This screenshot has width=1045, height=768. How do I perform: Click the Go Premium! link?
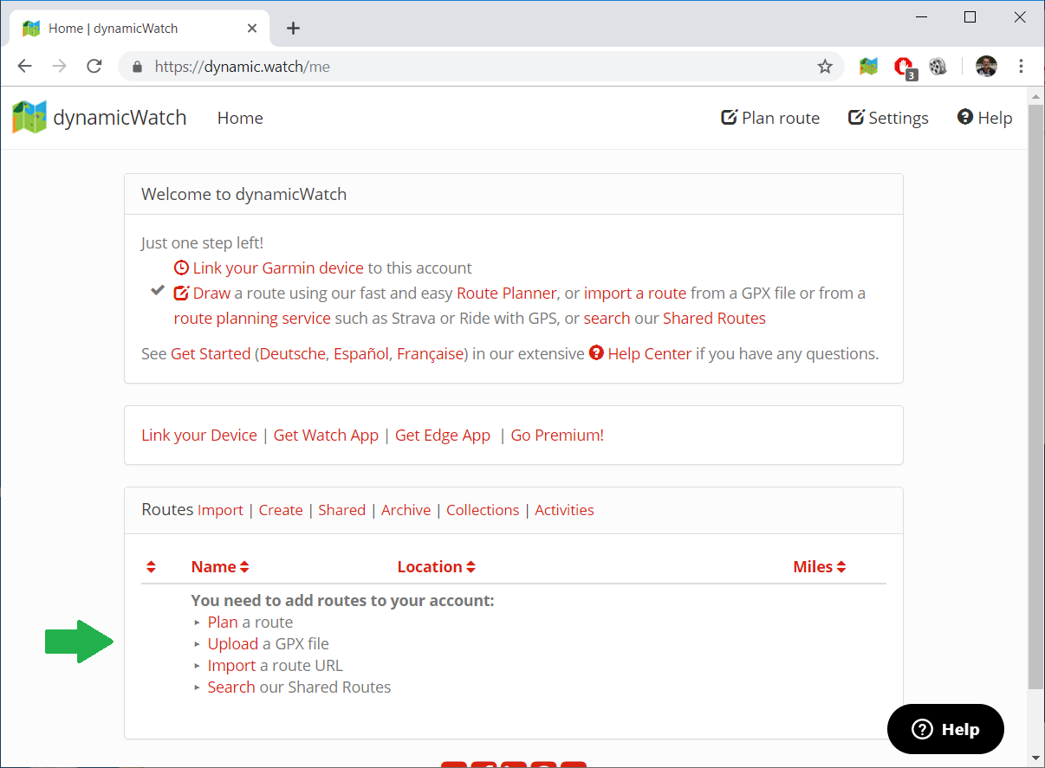click(557, 436)
